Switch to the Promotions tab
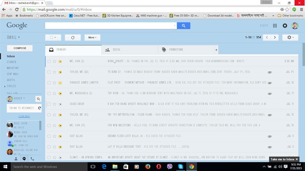 coord(186,50)
